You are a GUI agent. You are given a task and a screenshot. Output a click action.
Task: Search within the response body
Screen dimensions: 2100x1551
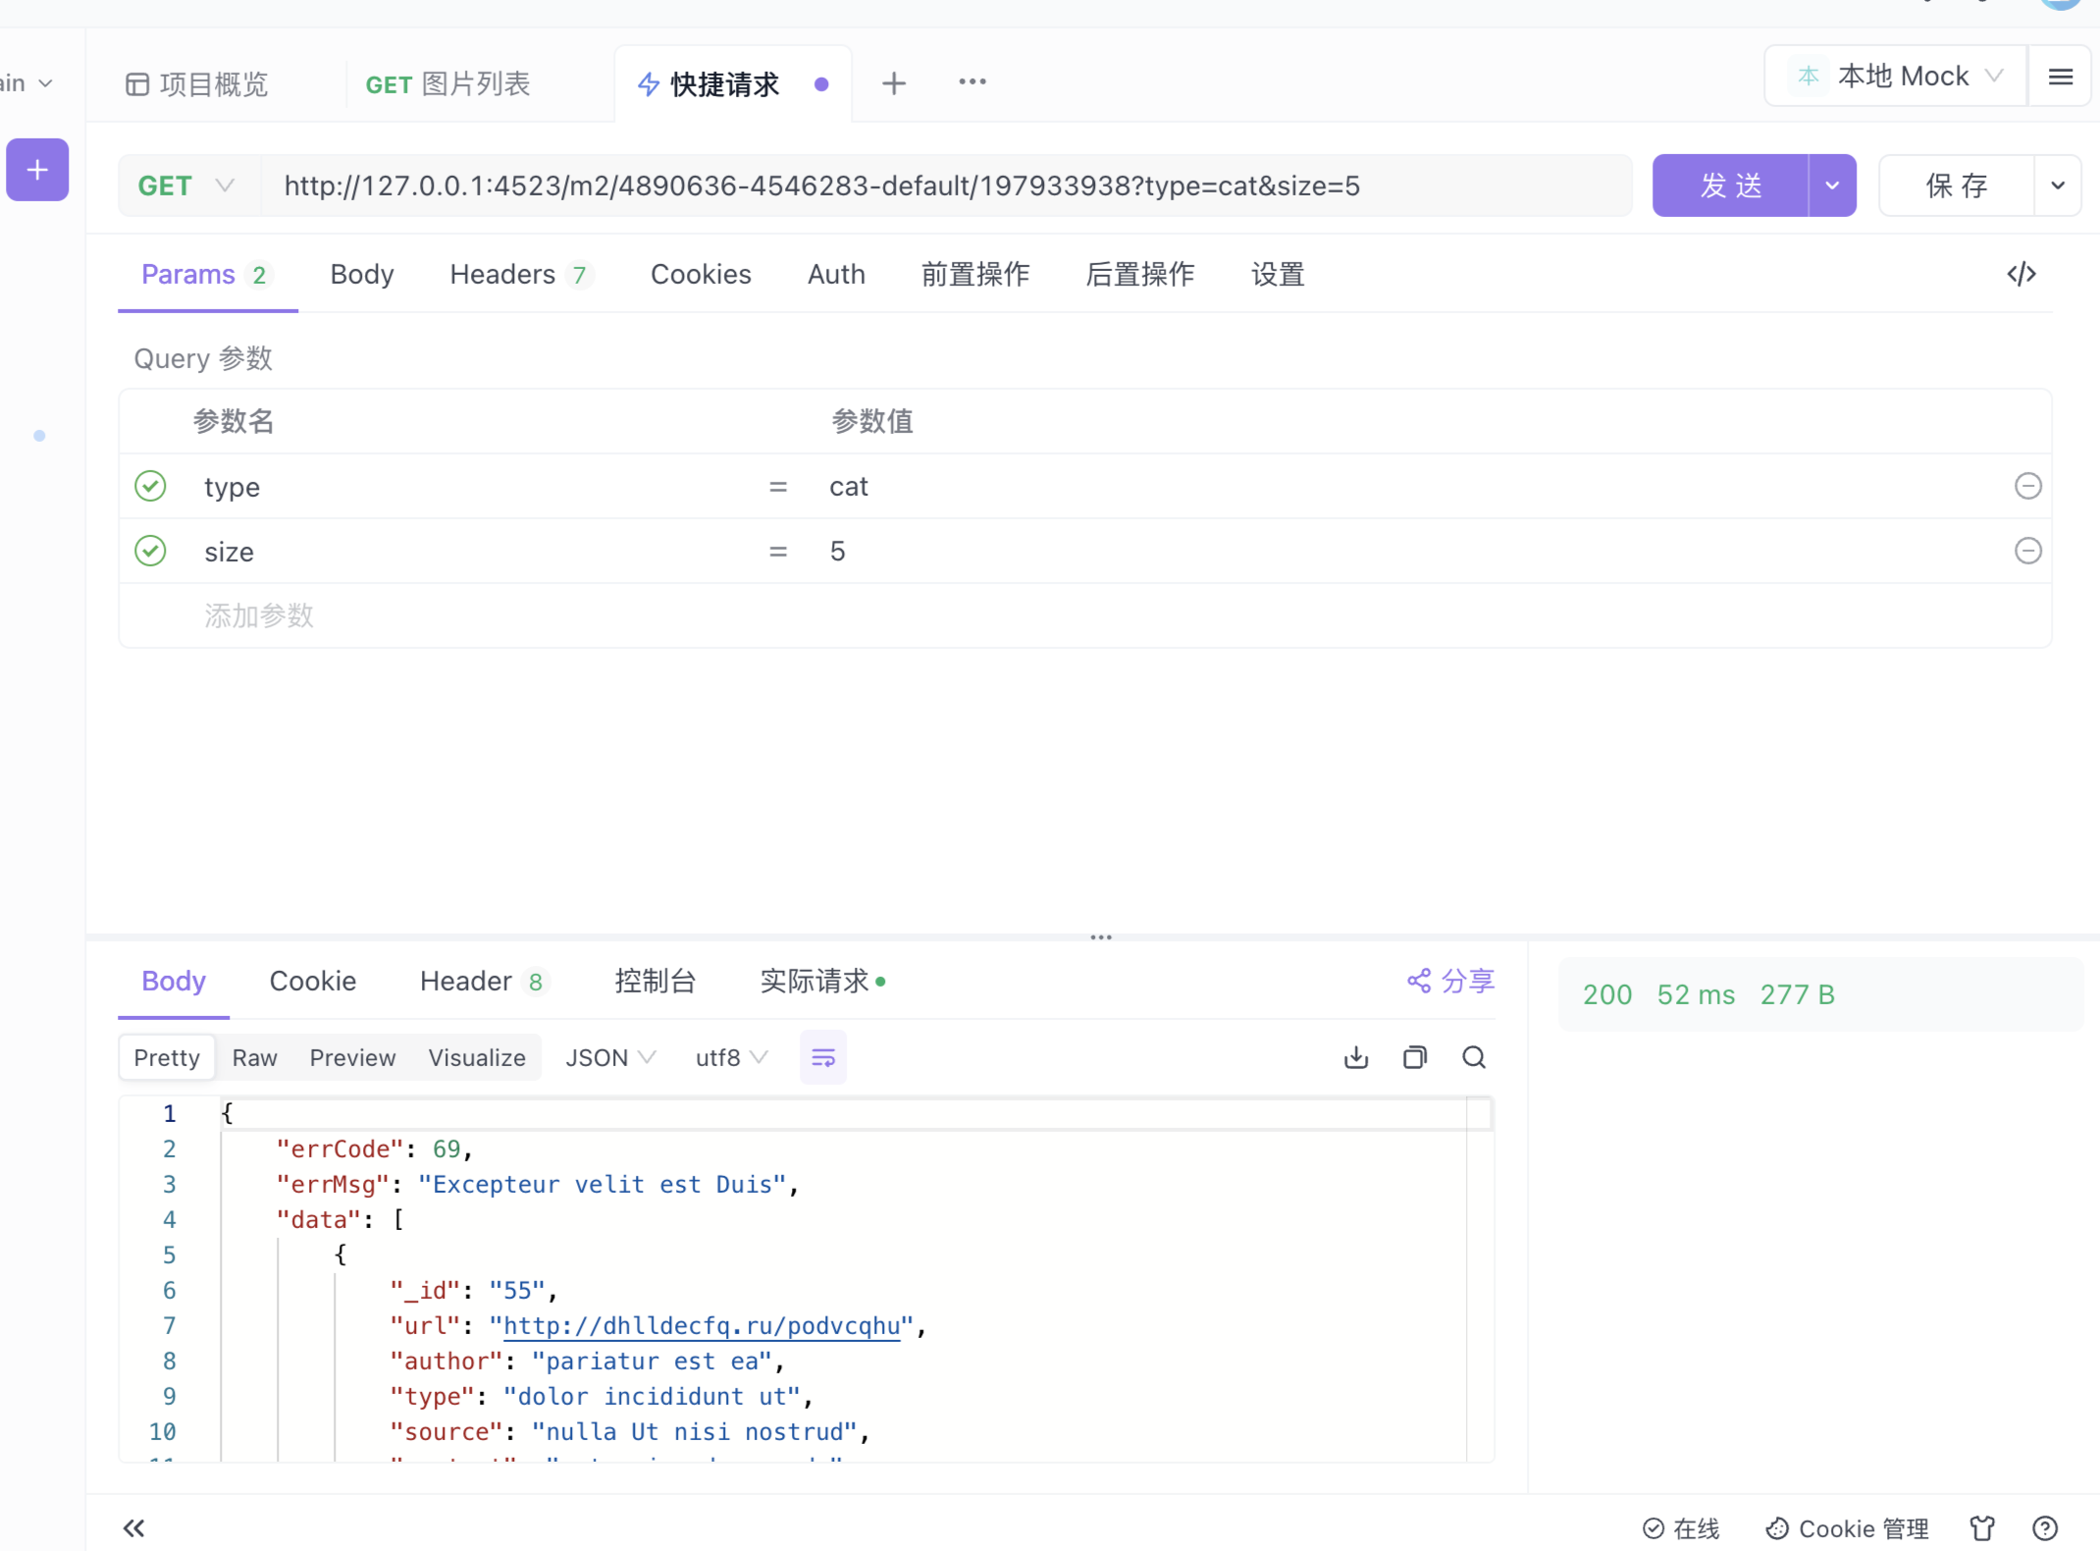1474,1057
